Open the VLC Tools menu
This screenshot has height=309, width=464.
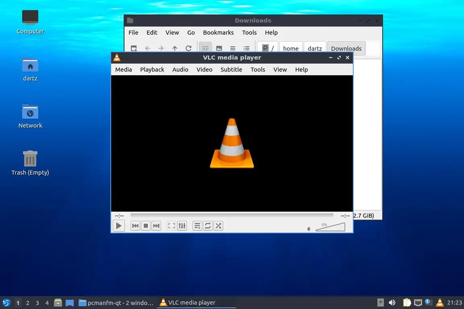[258, 70]
